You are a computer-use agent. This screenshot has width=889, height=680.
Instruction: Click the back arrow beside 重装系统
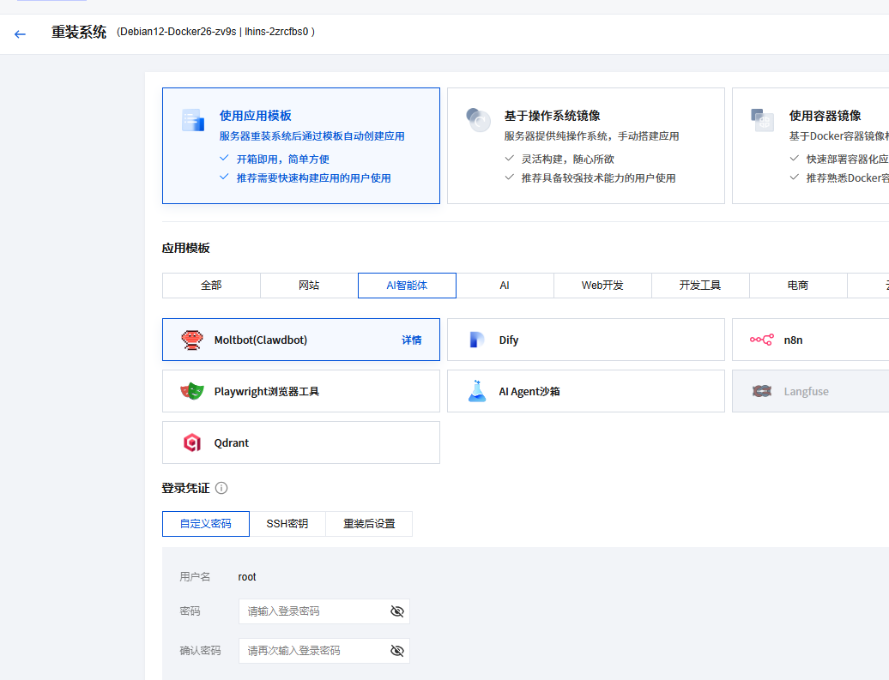tap(20, 34)
